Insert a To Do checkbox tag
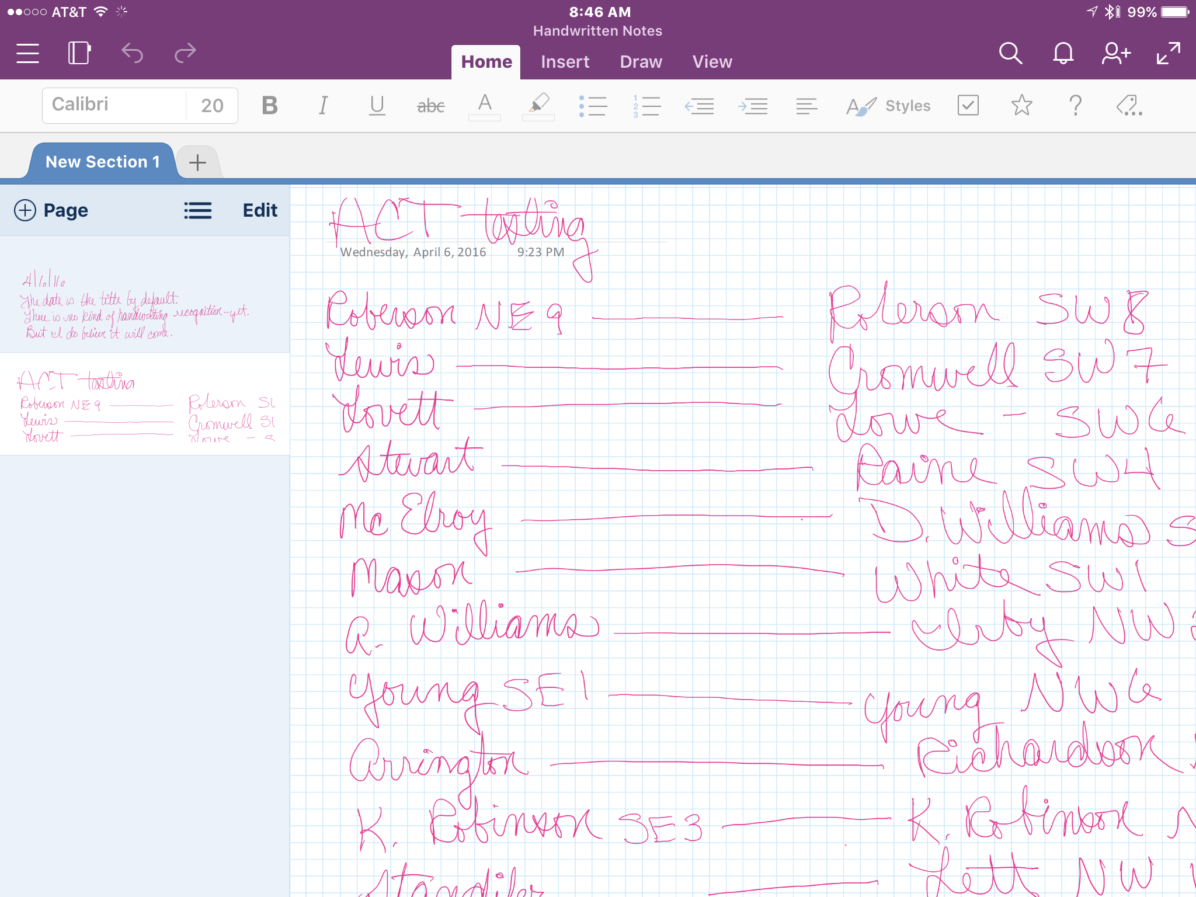 click(x=968, y=106)
